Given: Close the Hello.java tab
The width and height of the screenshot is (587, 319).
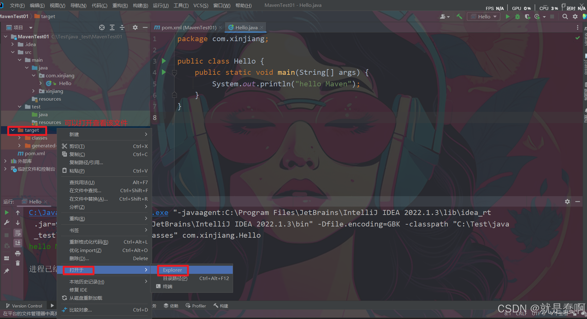Looking at the screenshot, I should [x=262, y=27].
